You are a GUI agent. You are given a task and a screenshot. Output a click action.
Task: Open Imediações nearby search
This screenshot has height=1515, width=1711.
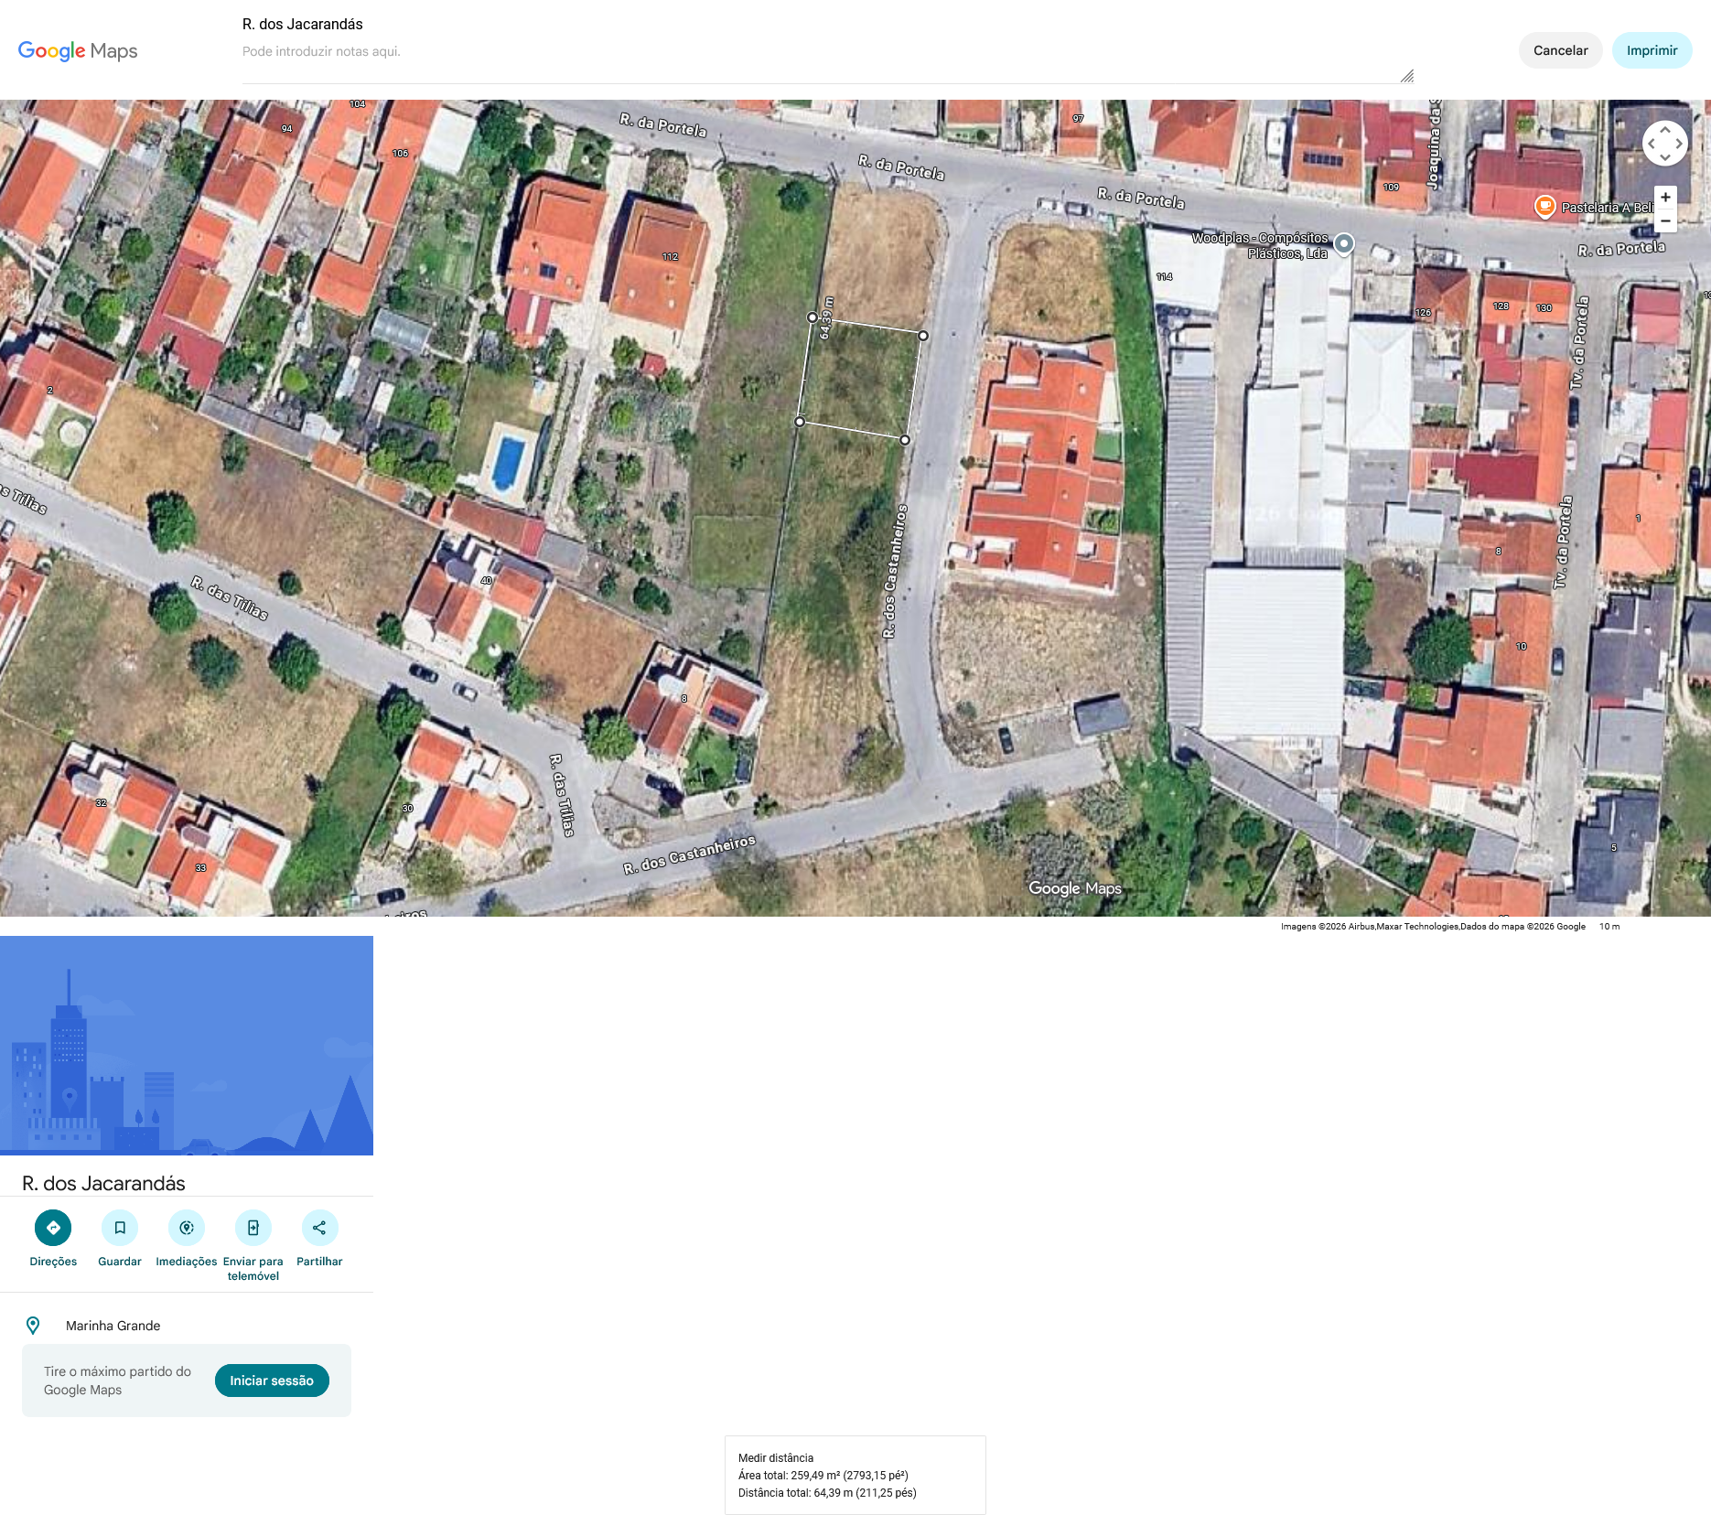pyautogui.click(x=187, y=1228)
